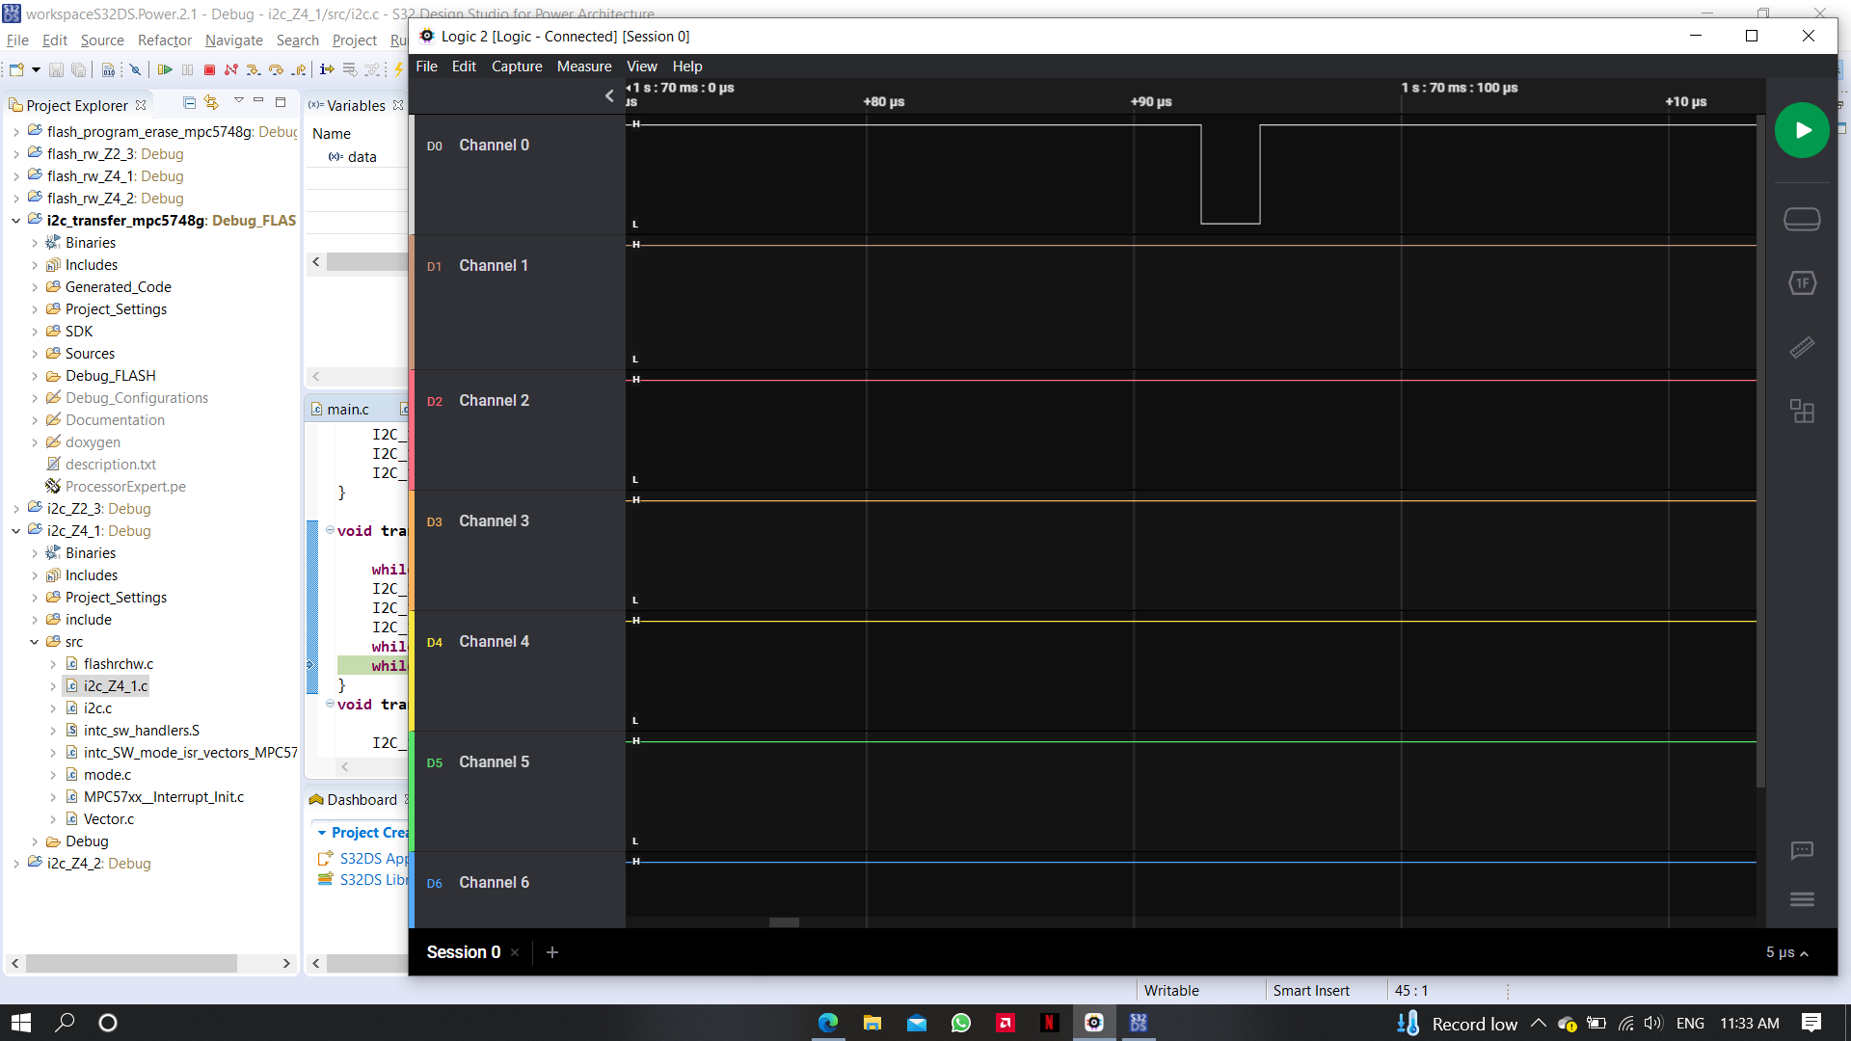Start capture with green play button
Image resolution: width=1851 pixels, height=1041 pixels.
click(x=1801, y=130)
